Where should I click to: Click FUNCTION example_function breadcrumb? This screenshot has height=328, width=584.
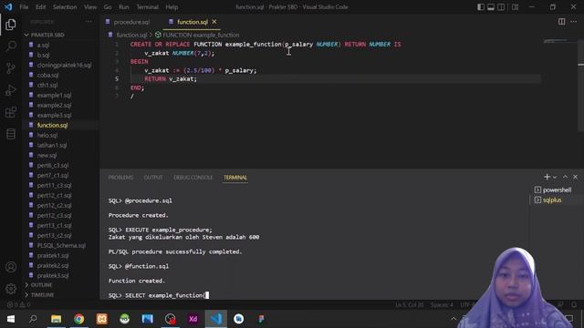coord(201,35)
